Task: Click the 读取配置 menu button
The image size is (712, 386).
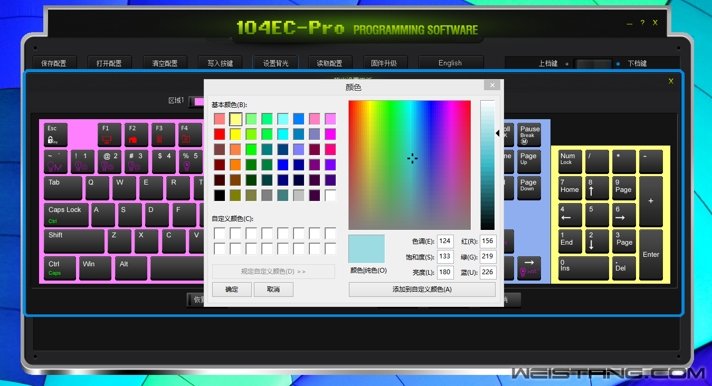Action: tap(330, 63)
